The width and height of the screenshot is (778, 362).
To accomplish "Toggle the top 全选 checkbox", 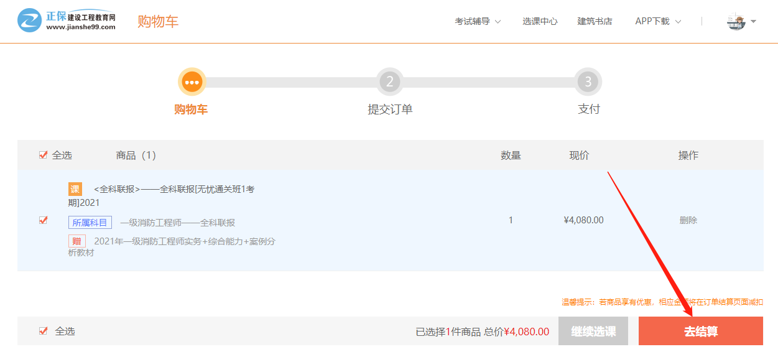I will pos(43,155).
